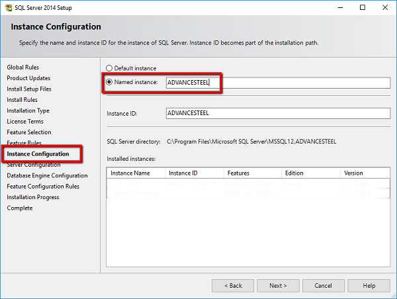Close the SQL Server 2014 Setup window
This screenshot has height=299, width=397.
click(x=385, y=7)
